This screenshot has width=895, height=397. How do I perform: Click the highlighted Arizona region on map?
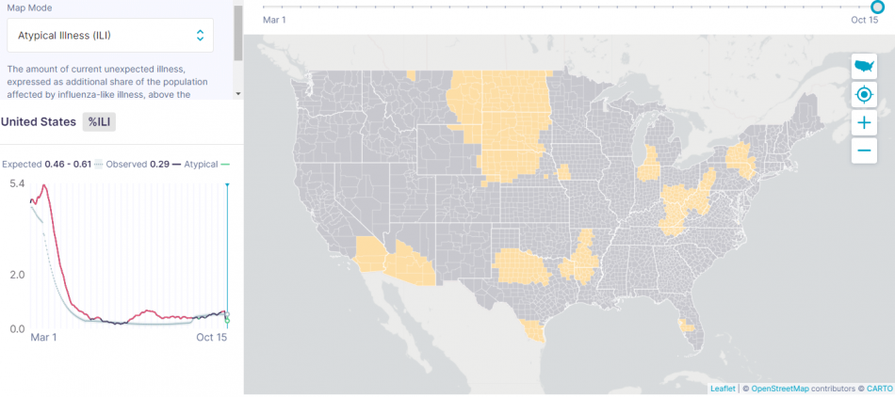[415, 263]
